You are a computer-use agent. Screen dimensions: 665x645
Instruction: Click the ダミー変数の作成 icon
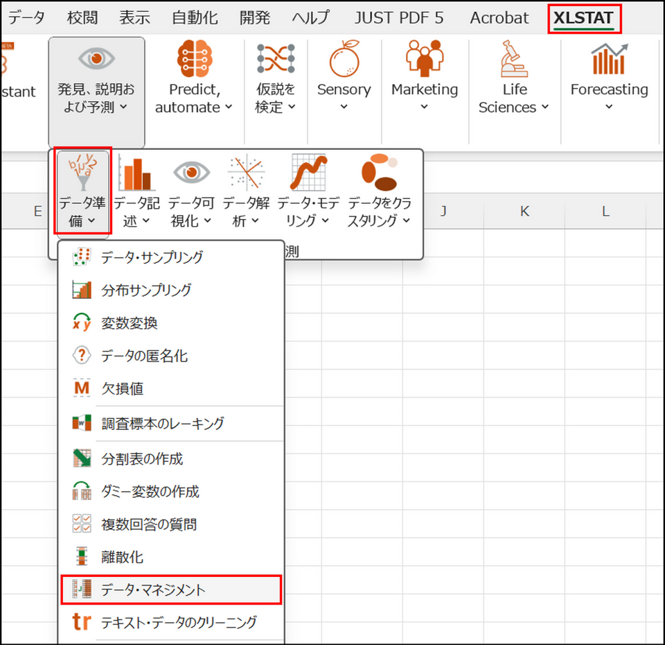coord(82,491)
